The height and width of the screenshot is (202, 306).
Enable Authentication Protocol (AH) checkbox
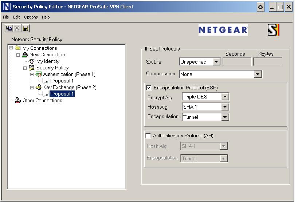click(148, 136)
